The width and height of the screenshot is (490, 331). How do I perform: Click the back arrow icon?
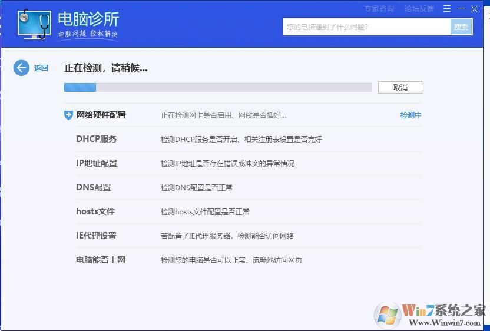[x=21, y=68]
